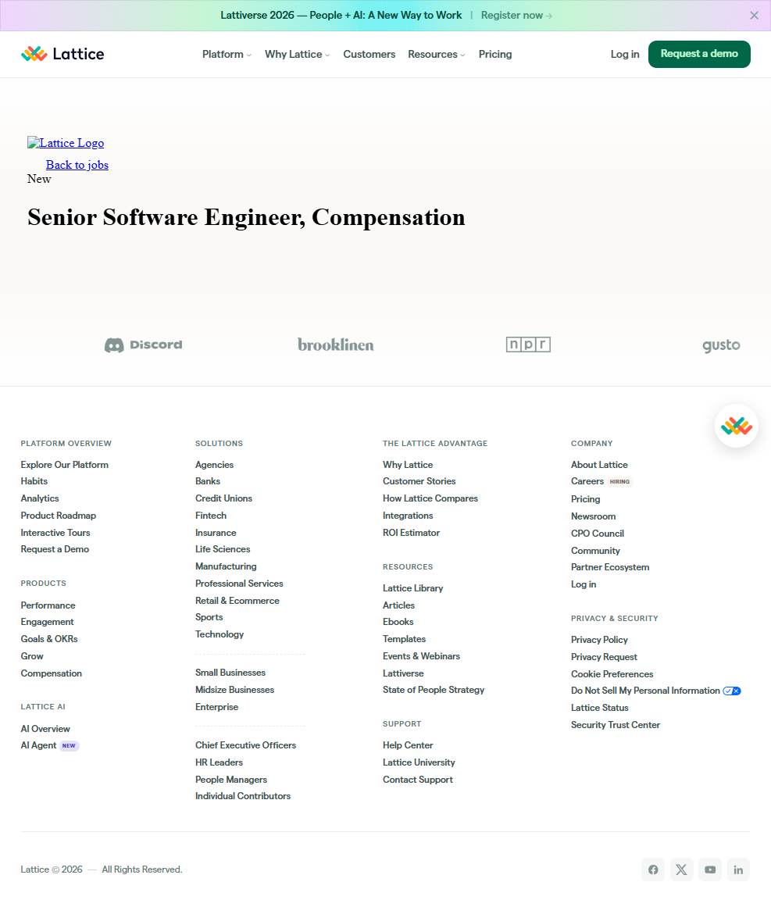Click the Discord customer logo
The image size is (771, 907).
(x=144, y=345)
